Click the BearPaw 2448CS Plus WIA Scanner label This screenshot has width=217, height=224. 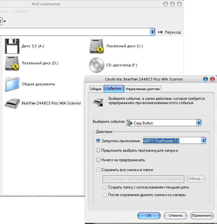[51, 103]
